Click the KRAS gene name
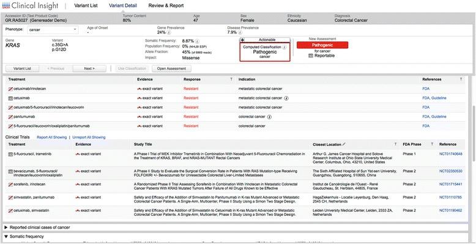476x244 pixels. tap(13, 45)
